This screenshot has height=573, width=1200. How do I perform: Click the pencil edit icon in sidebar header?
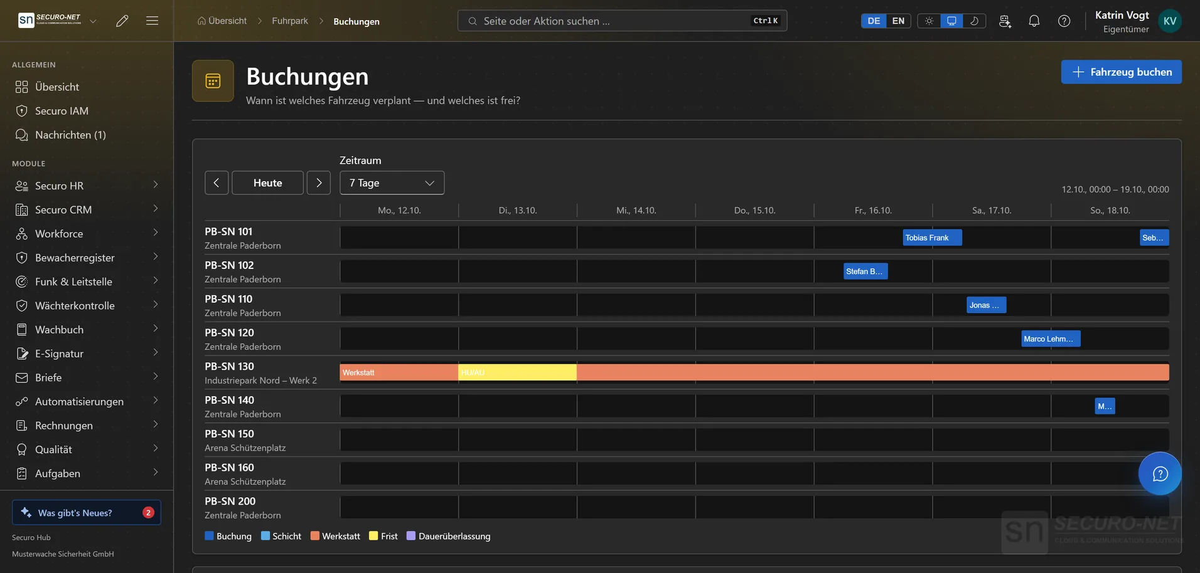pos(122,21)
